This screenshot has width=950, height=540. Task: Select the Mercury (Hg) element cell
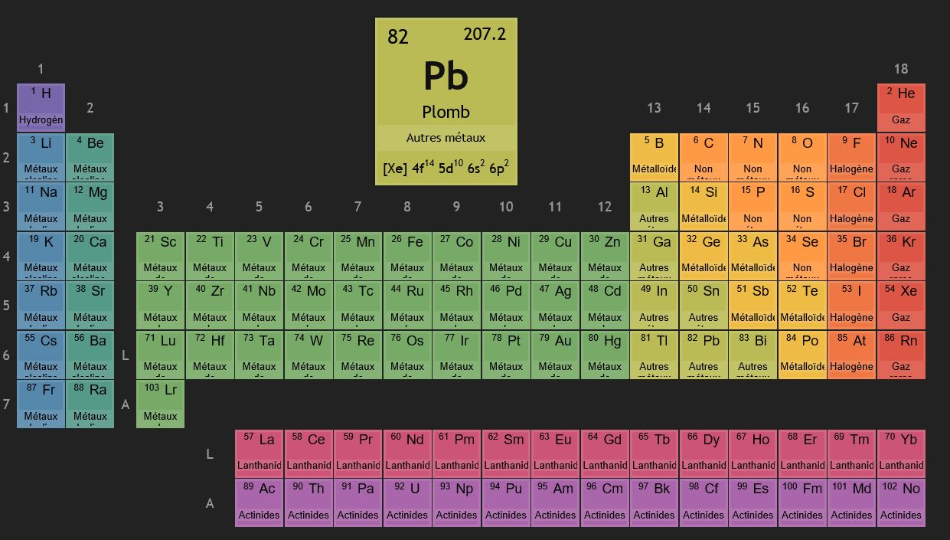coord(605,355)
